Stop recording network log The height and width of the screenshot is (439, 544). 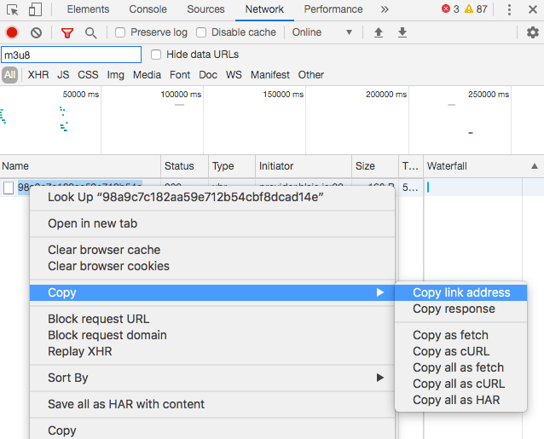pos(12,32)
